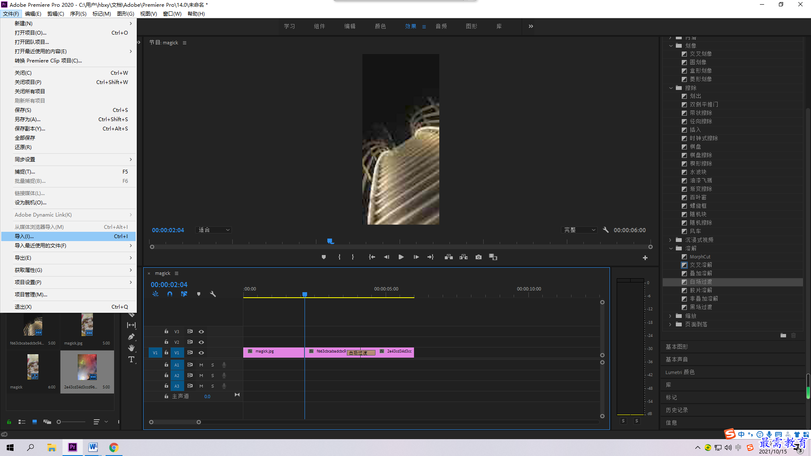Go to Out point button
The image size is (811, 456).
(x=430, y=257)
